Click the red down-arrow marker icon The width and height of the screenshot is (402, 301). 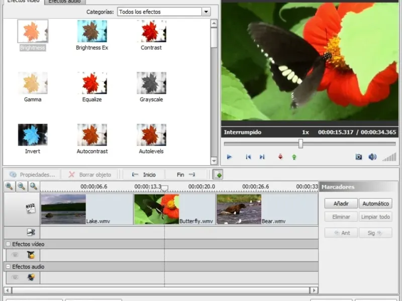click(x=280, y=157)
